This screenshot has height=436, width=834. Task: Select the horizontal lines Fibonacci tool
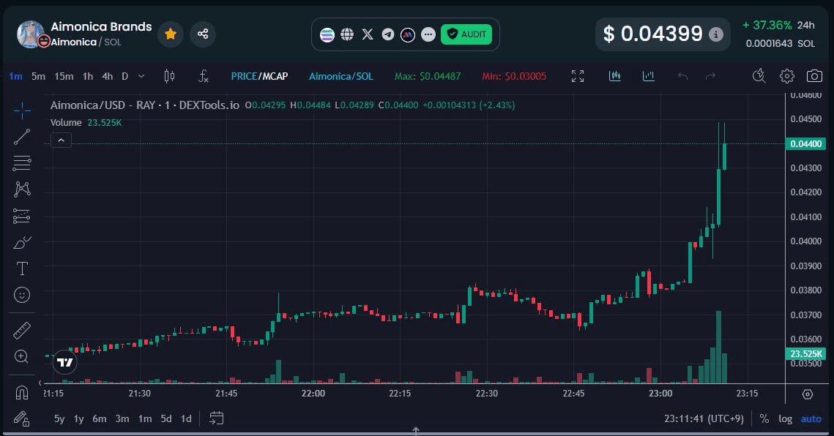point(22,163)
